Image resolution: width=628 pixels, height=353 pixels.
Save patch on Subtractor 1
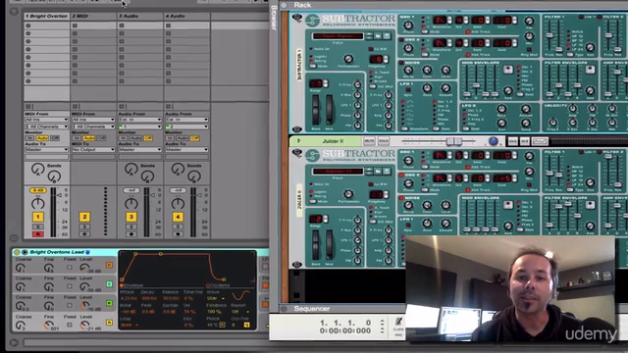pos(387,36)
